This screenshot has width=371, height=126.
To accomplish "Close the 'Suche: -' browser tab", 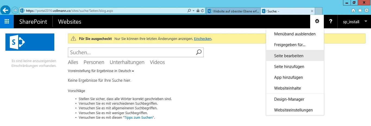I will coord(312,11).
